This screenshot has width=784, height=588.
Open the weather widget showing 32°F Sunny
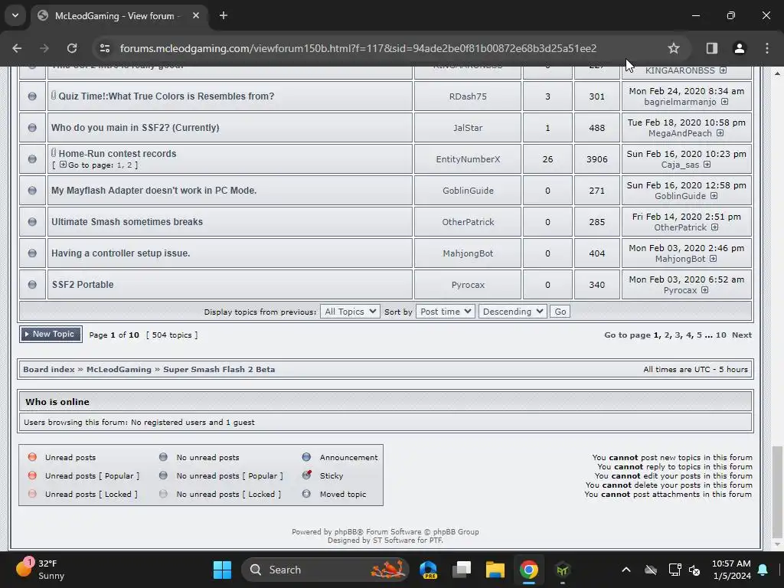tap(41, 570)
